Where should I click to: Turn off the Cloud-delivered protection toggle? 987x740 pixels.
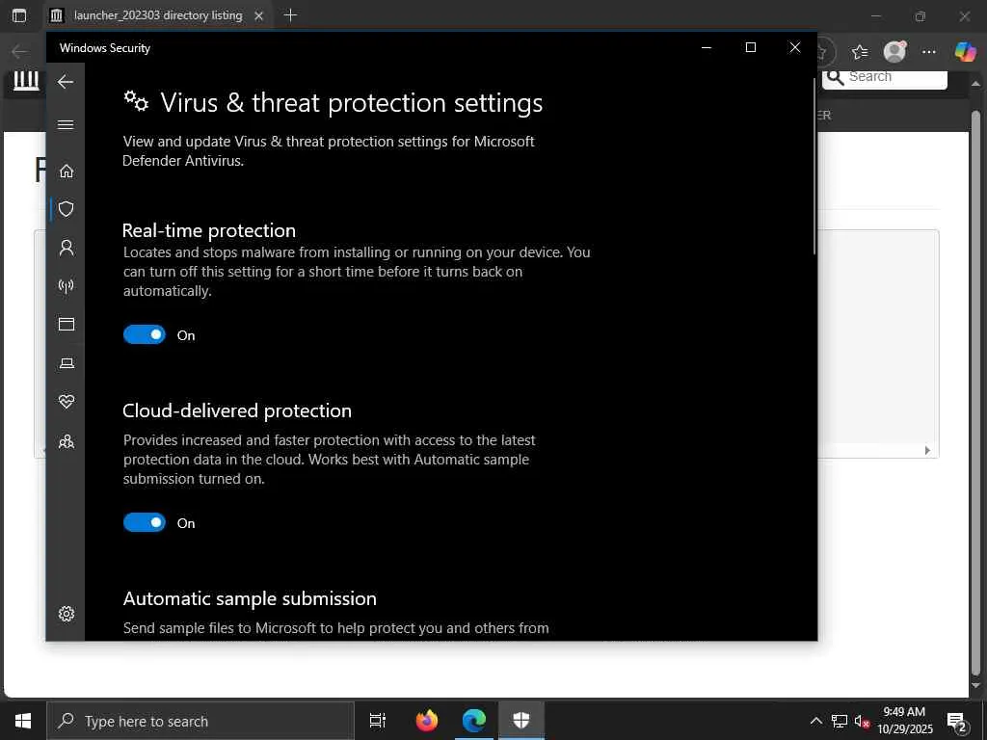145,522
